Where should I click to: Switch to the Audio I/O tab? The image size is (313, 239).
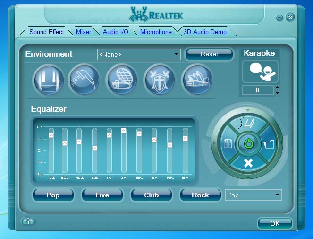point(115,32)
